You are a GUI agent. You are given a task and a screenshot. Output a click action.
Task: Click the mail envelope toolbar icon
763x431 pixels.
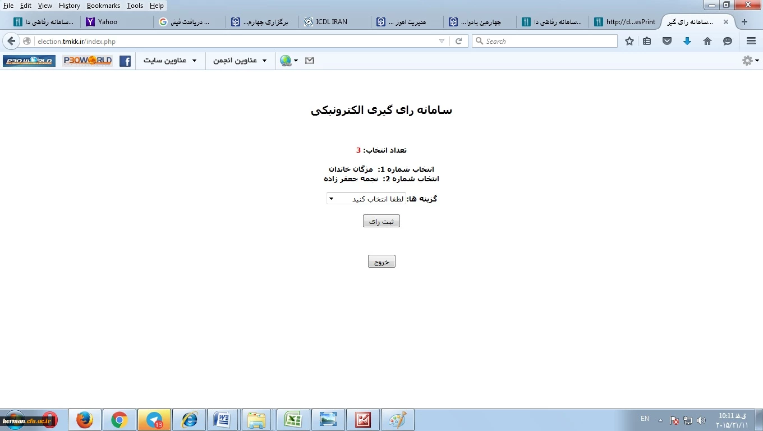coord(310,61)
